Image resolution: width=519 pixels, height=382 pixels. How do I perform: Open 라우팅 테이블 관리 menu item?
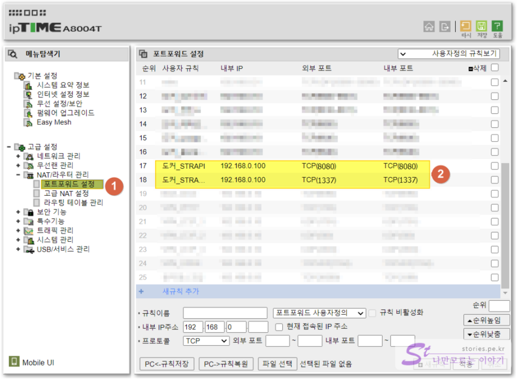(x=73, y=203)
